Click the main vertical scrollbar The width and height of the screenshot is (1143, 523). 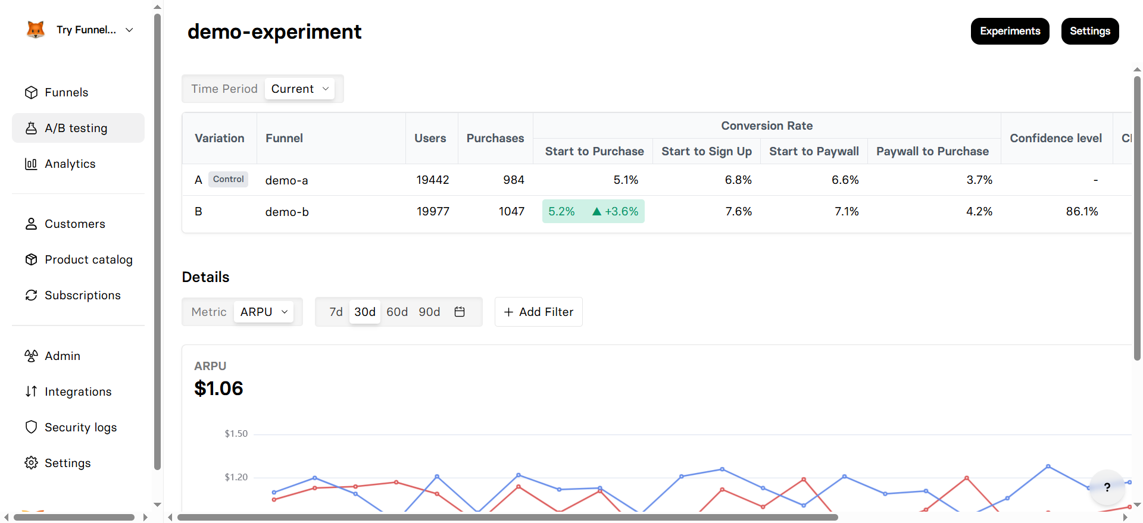click(x=1137, y=218)
